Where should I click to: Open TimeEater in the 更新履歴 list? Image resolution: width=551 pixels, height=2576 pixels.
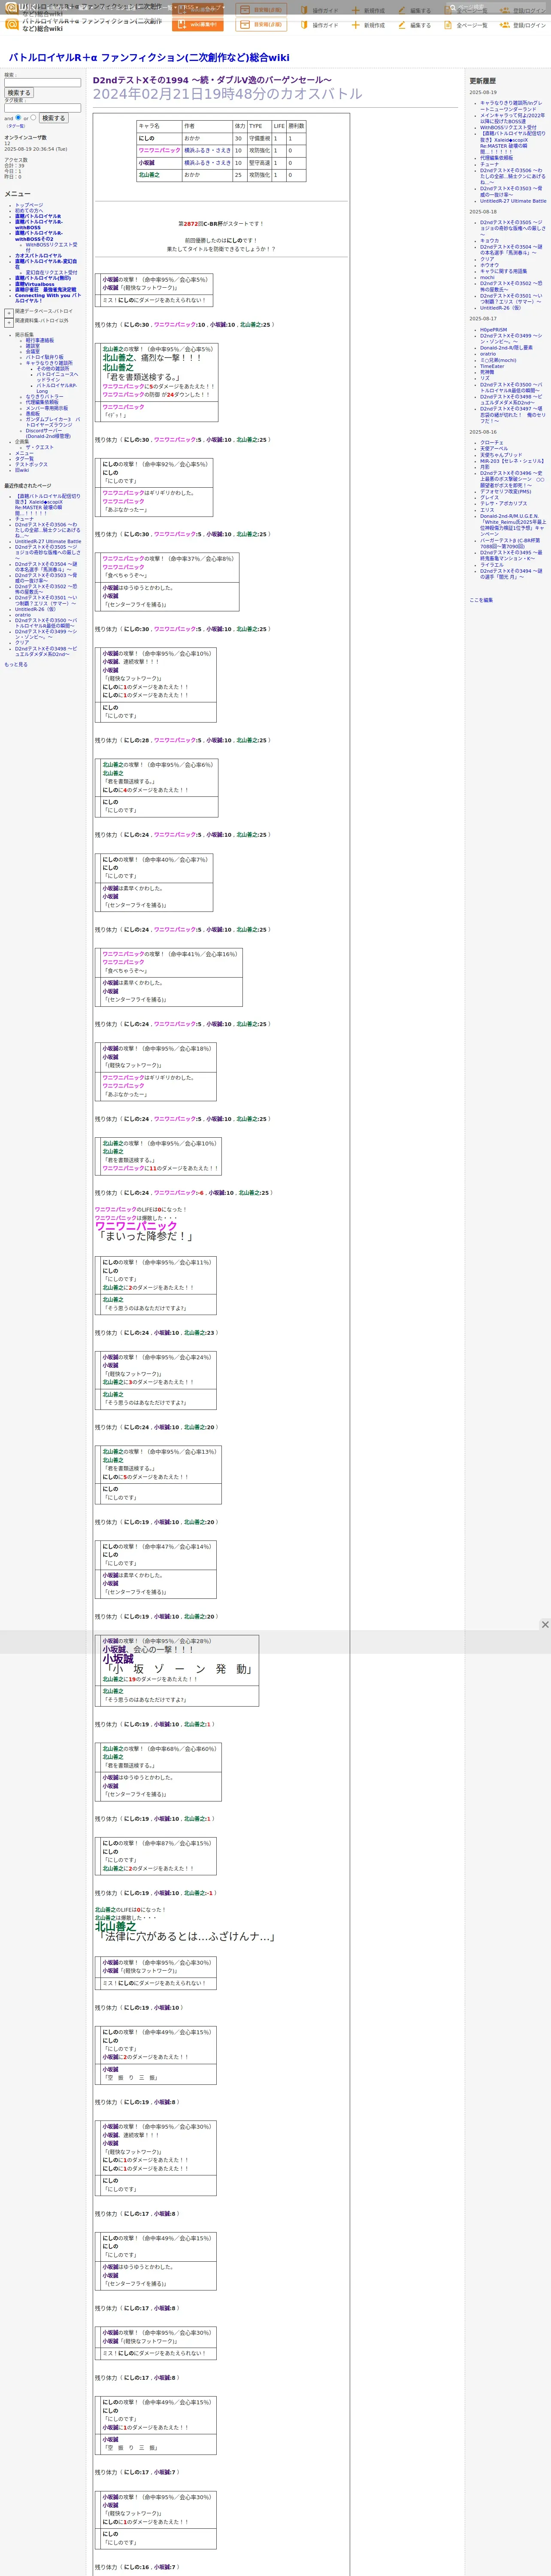(492, 366)
